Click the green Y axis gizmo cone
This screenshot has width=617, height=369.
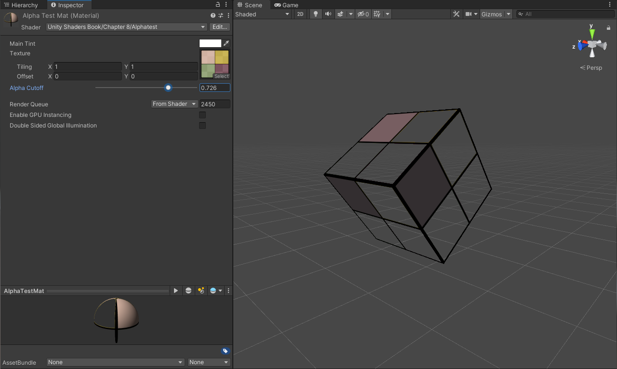click(x=592, y=34)
